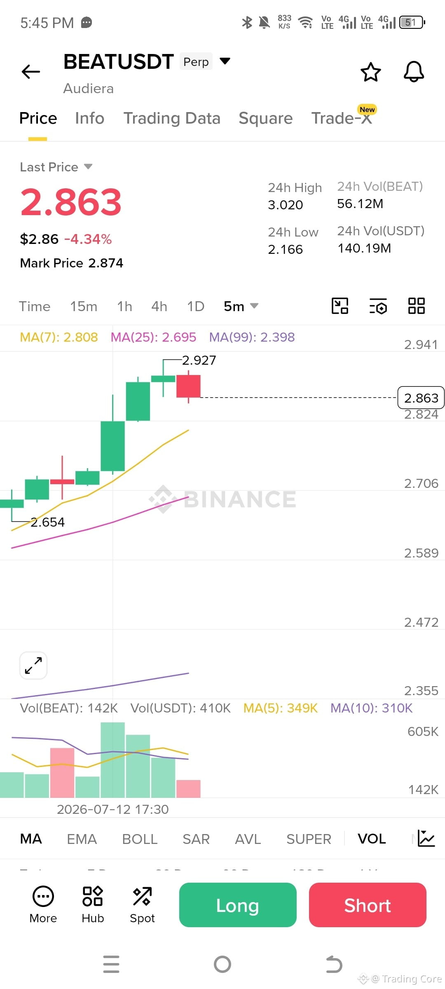Tap the green Long button
Screen dimensions: 445x989
click(x=238, y=905)
